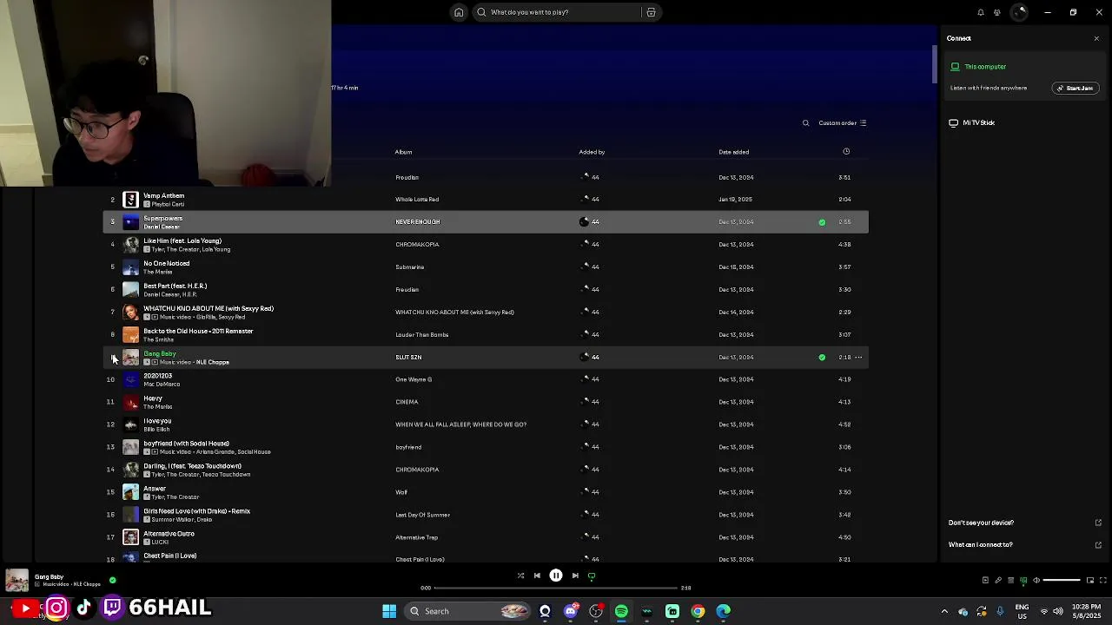Open Spotify taskbar icon
Screen dimensions: 1112x625
pyautogui.click(x=621, y=611)
